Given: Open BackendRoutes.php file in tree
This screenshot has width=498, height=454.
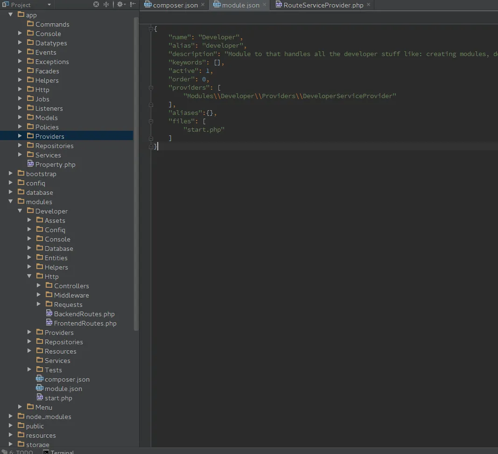Looking at the screenshot, I should pos(84,314).
